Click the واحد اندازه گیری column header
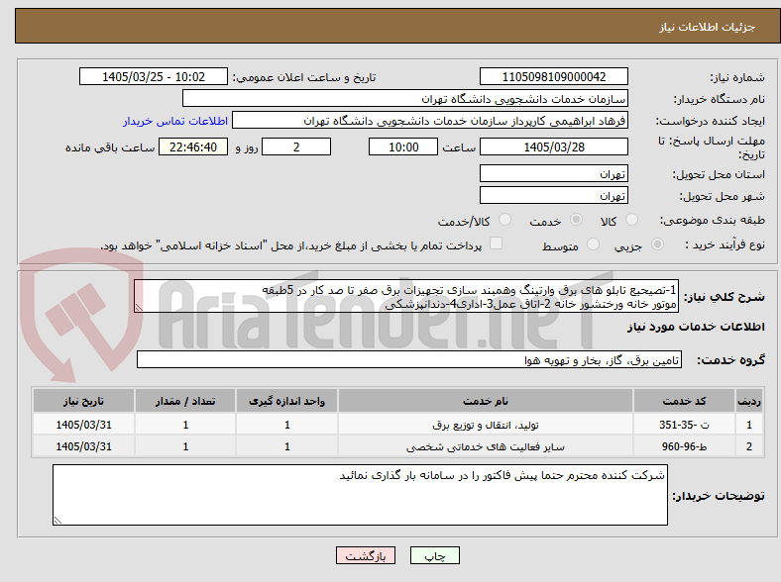The height and width of the screenshot is (582, 781). [x=286, y=401]
